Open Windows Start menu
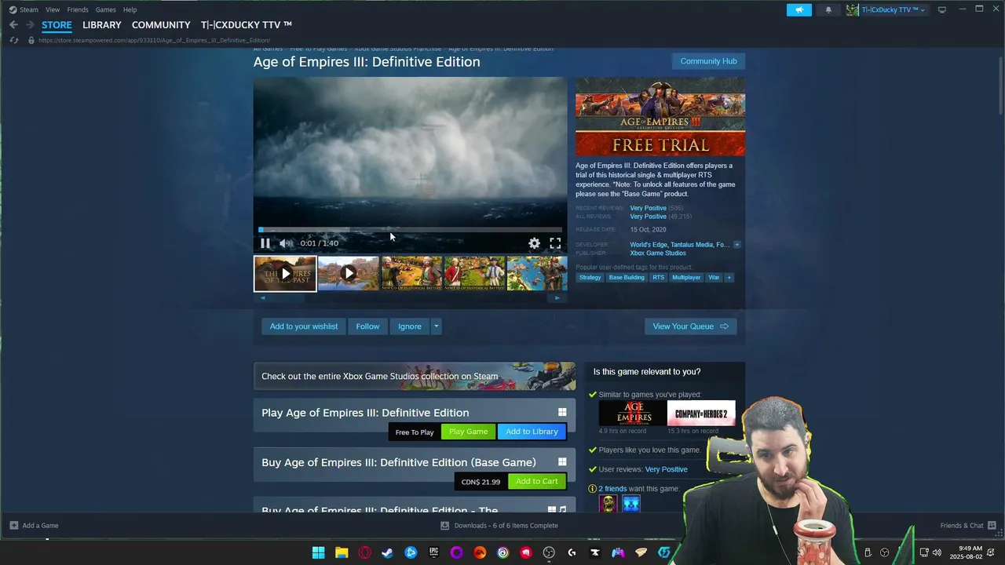 pos(318,552)
